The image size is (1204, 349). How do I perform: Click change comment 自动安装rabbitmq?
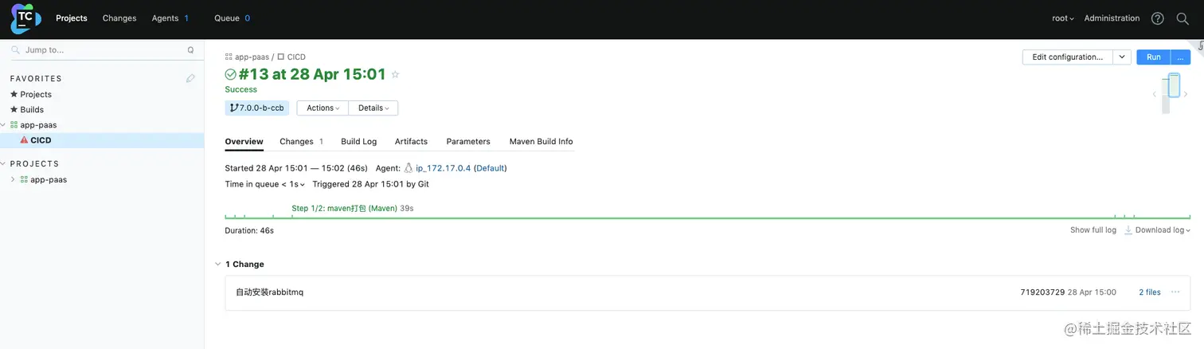[269, 292]
